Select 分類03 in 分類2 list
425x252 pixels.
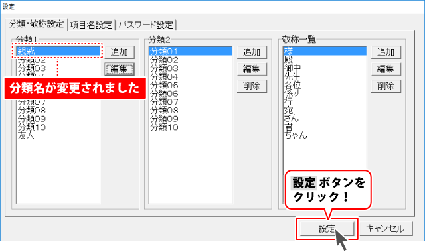191,68
